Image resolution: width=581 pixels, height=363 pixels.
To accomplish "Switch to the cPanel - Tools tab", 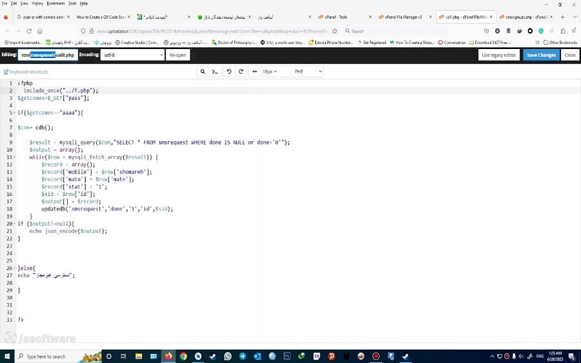I will pos(345,17).
